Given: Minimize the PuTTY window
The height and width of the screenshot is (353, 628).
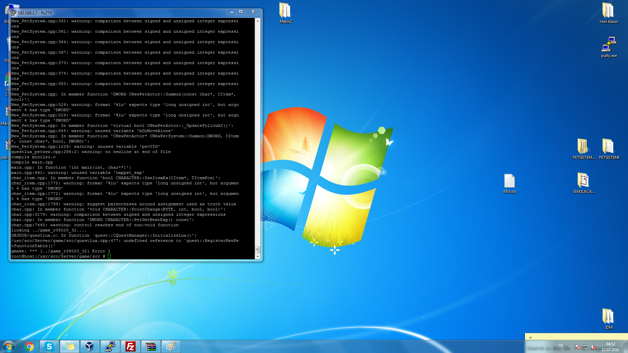Looking at the screenshot, I should click(x=232, y=12).
